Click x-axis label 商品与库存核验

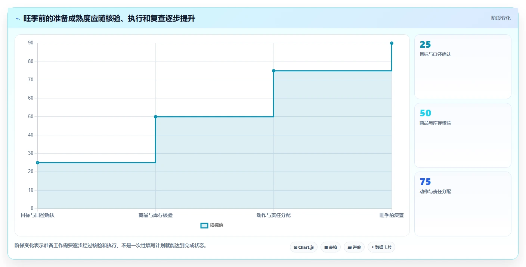pos(155,215)
